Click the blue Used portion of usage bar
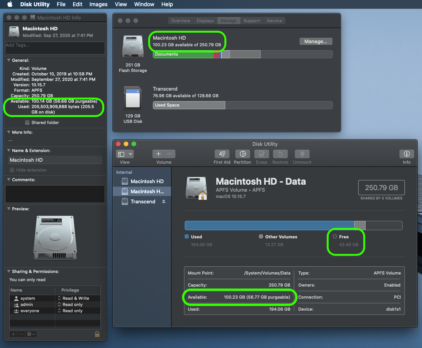The width and height of the screenshot is (422, 348). click(270, 226)
